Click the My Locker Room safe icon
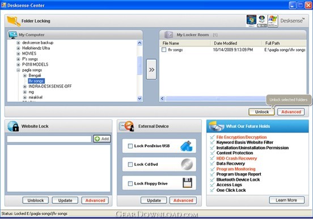The width and height of the screenshot is (313, 219). [x=168, y=35]
